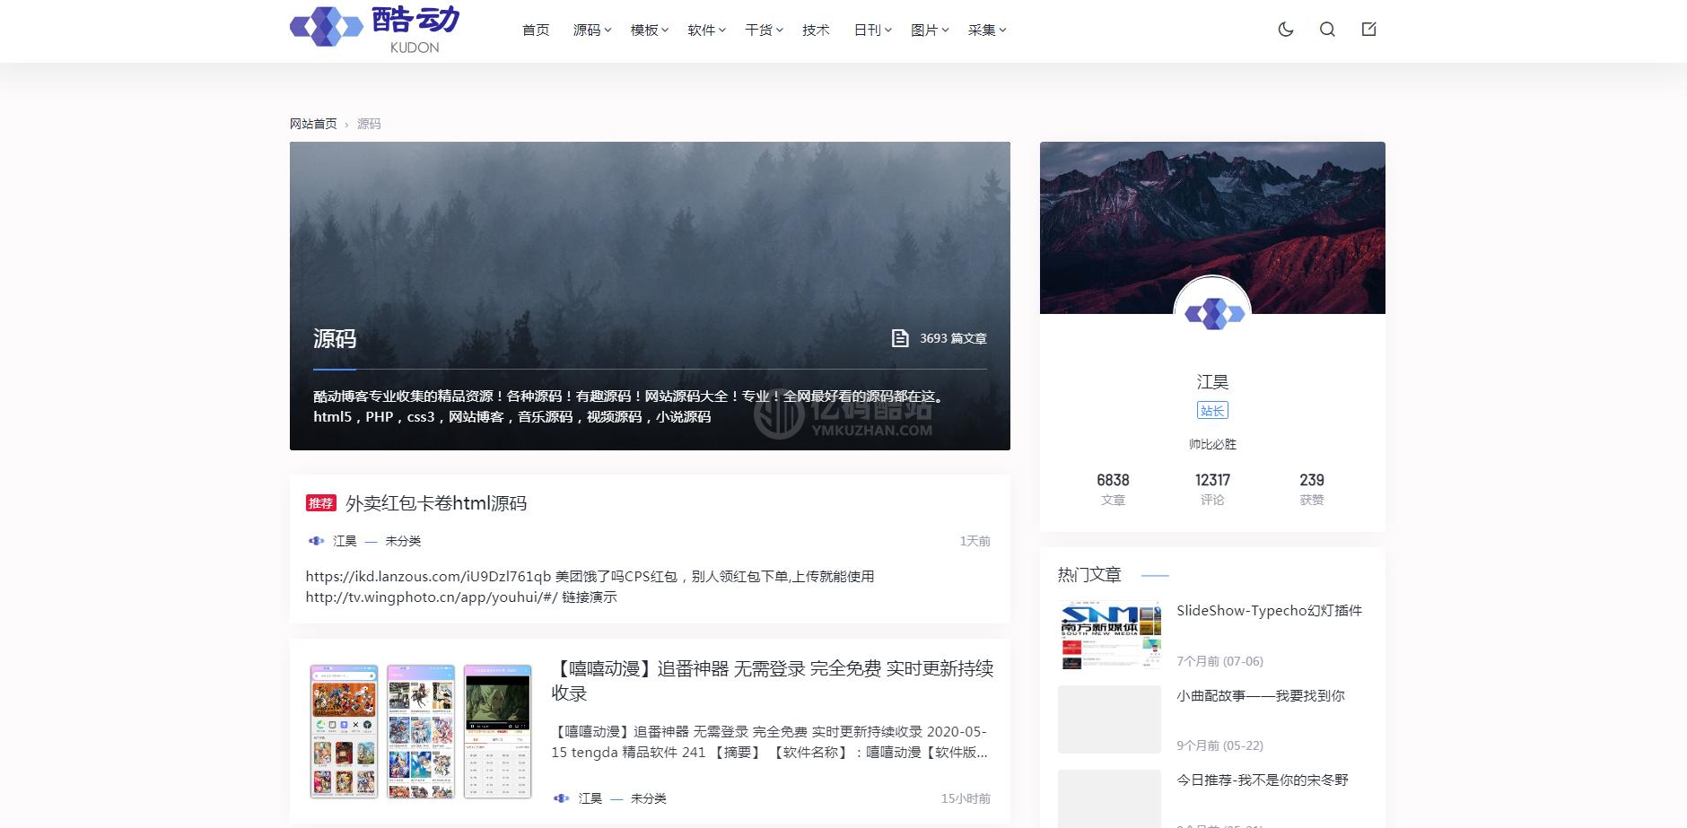Click the author avatar icon in 嘻嘻动漫 post
This screenshot has width=1687, height=828.
pyautogui.click(x=562, y=798)
